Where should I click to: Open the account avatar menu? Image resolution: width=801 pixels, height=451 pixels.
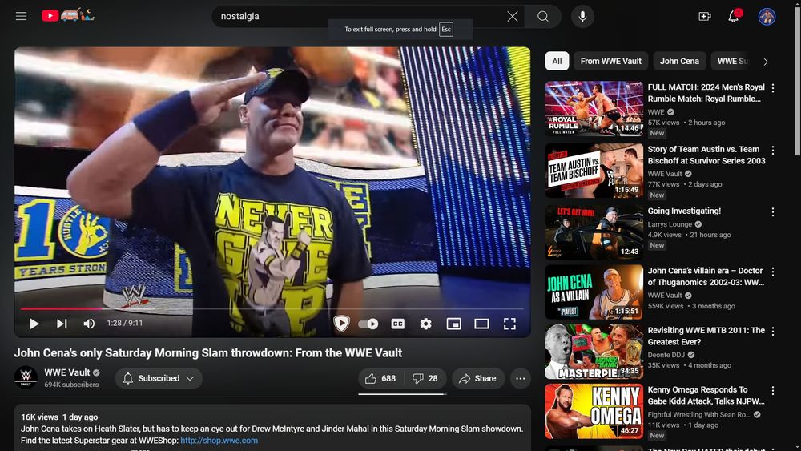click(767, 16)
